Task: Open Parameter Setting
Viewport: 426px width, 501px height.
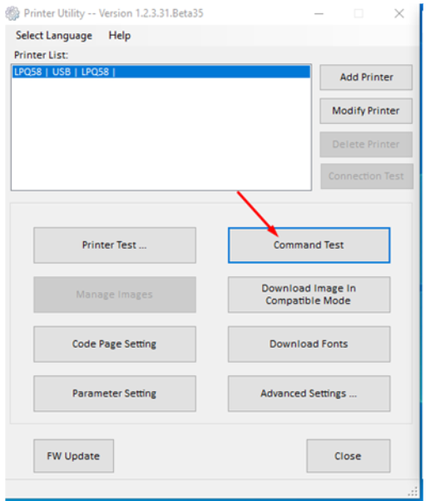Action: tap(115, 394)
